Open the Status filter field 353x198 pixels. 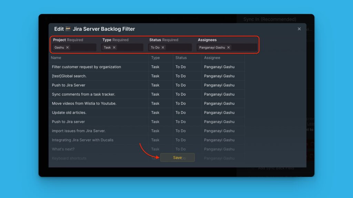170,47
